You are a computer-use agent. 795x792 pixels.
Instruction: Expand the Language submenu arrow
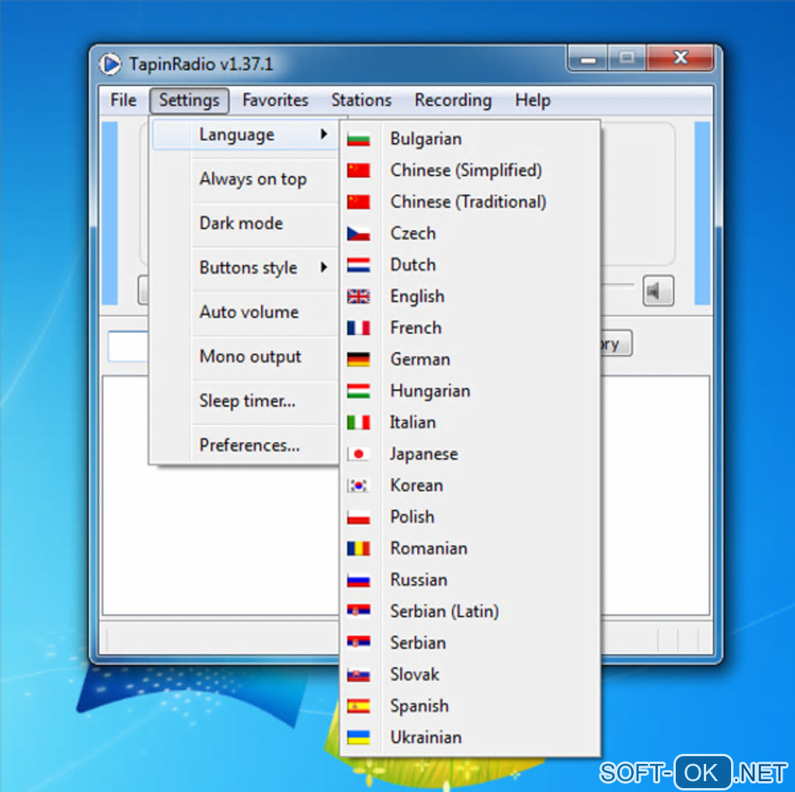[324, 134]
